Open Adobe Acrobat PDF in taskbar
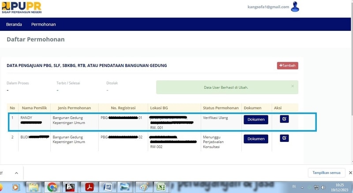This screenshot has width=353, height=193. tap(90, 187)
